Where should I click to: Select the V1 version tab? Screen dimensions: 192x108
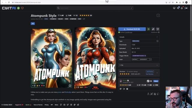pyautogui.click(x=33, y=23)
